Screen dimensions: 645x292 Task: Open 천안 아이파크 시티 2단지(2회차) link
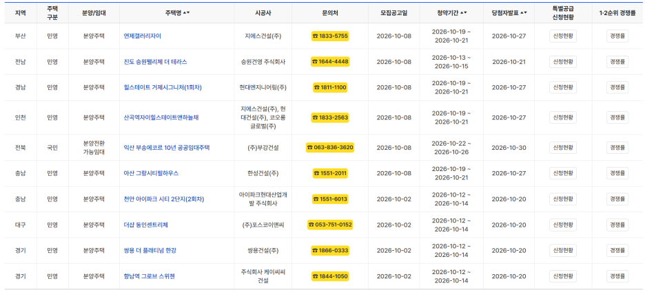coord(164,199)
